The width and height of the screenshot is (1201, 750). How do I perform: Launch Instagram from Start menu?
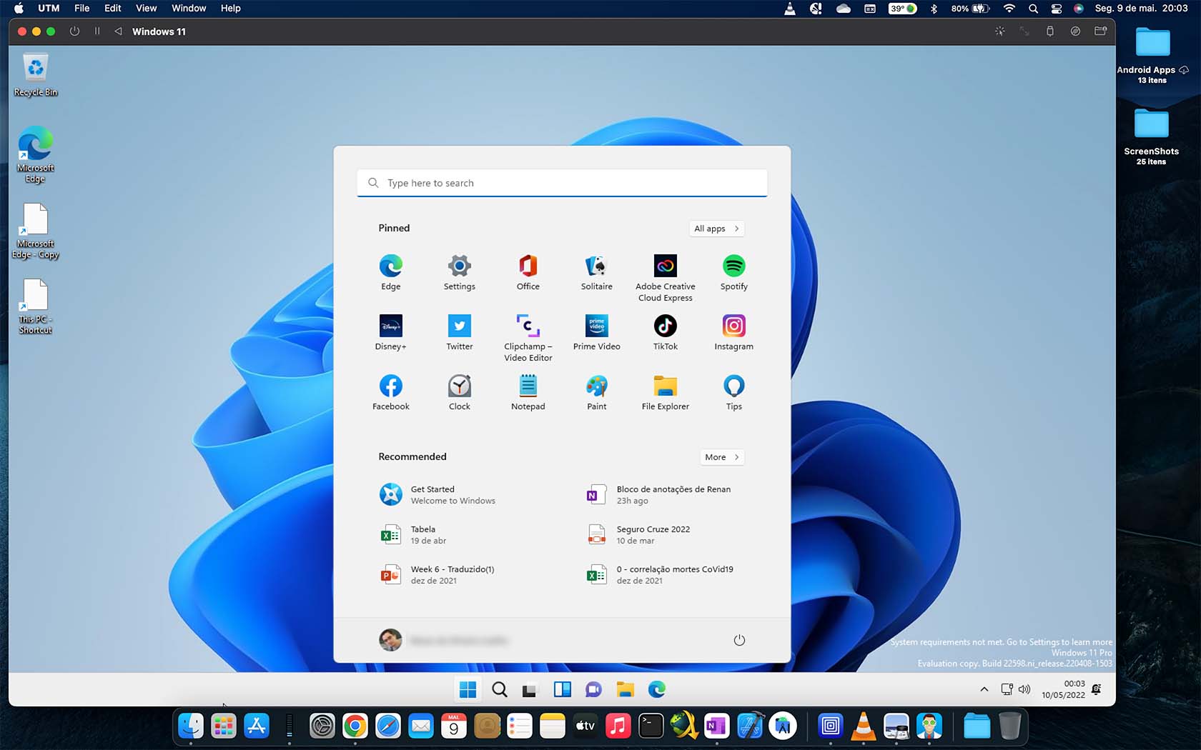point(733,332)
